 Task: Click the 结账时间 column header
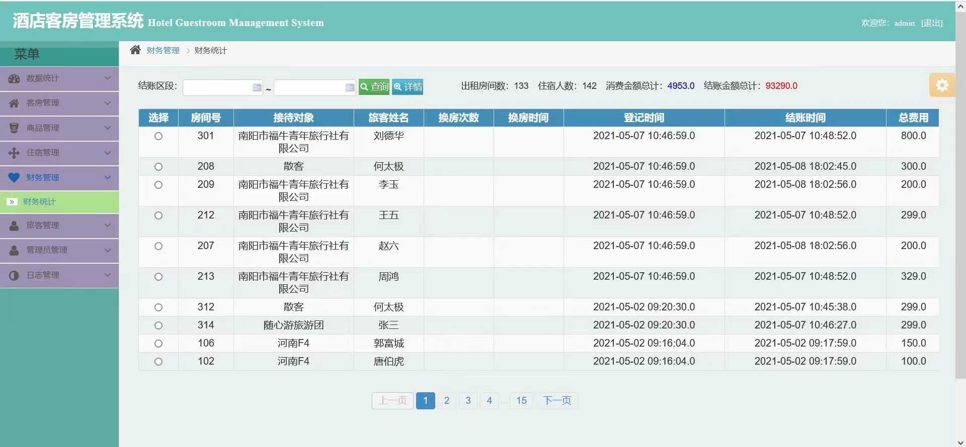[x=805, y=118]
